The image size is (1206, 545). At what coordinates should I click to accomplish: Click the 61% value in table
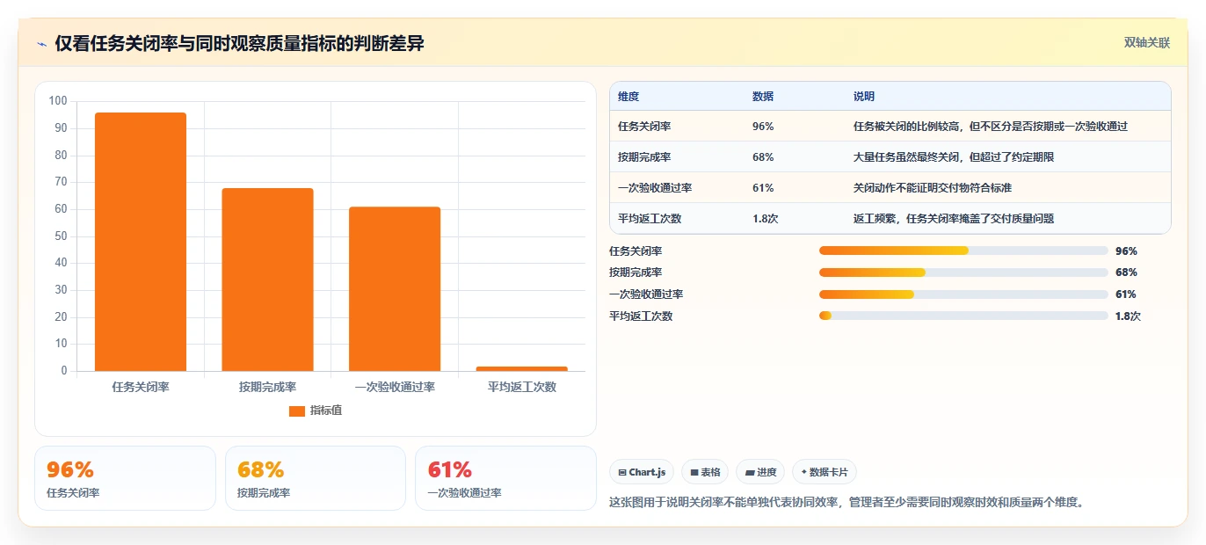[763, 188]
